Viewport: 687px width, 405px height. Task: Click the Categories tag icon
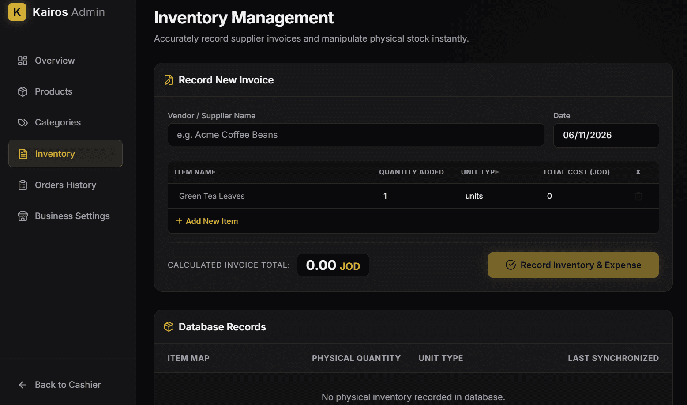pos(23,122)
